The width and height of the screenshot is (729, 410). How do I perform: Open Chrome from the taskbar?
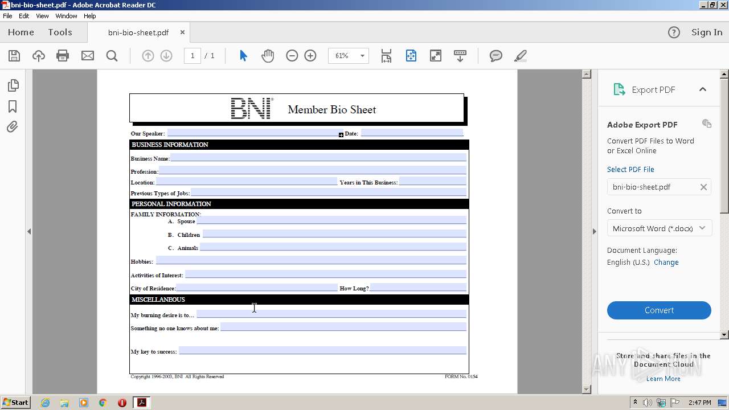click(x=103, y=403)
